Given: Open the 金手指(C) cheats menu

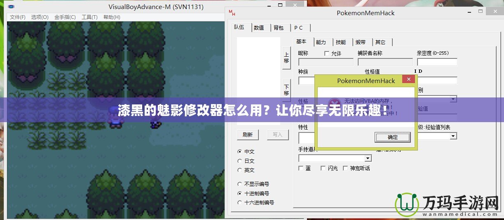Looking at the screenshot, I should pyautogui.click(x=65, y=17).
